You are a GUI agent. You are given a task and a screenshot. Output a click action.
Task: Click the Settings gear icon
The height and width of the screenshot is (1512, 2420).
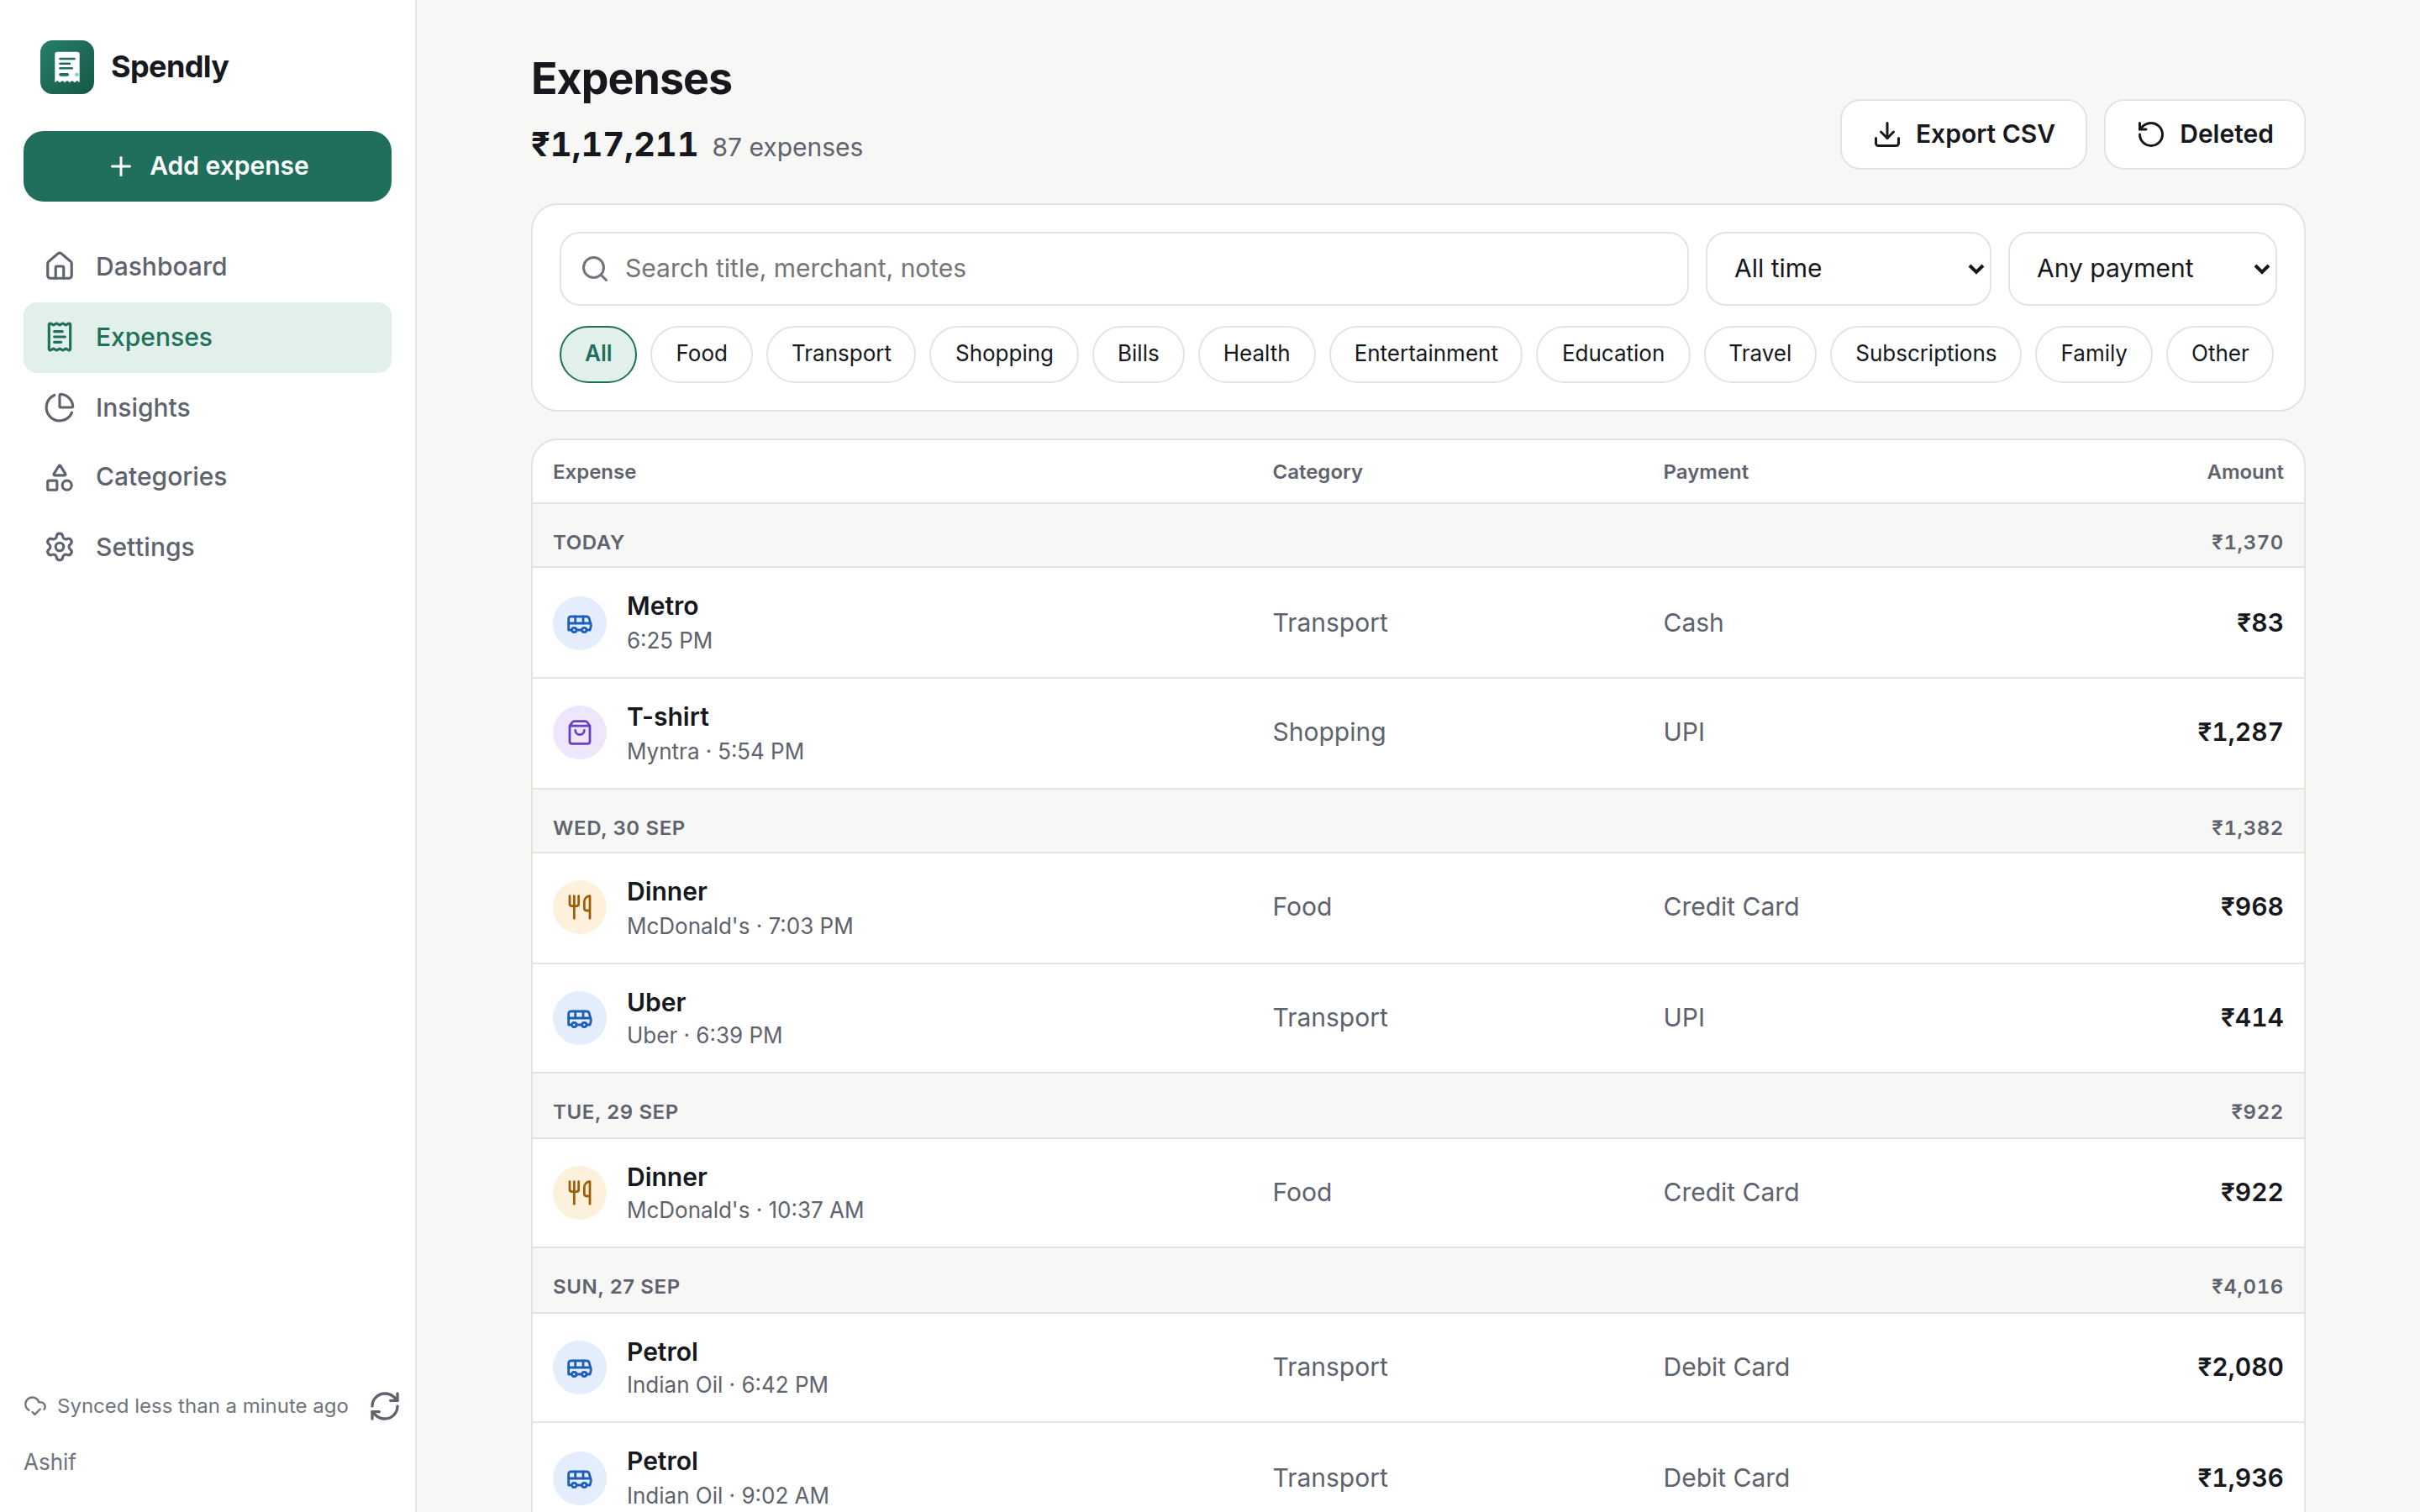[60, 547]
